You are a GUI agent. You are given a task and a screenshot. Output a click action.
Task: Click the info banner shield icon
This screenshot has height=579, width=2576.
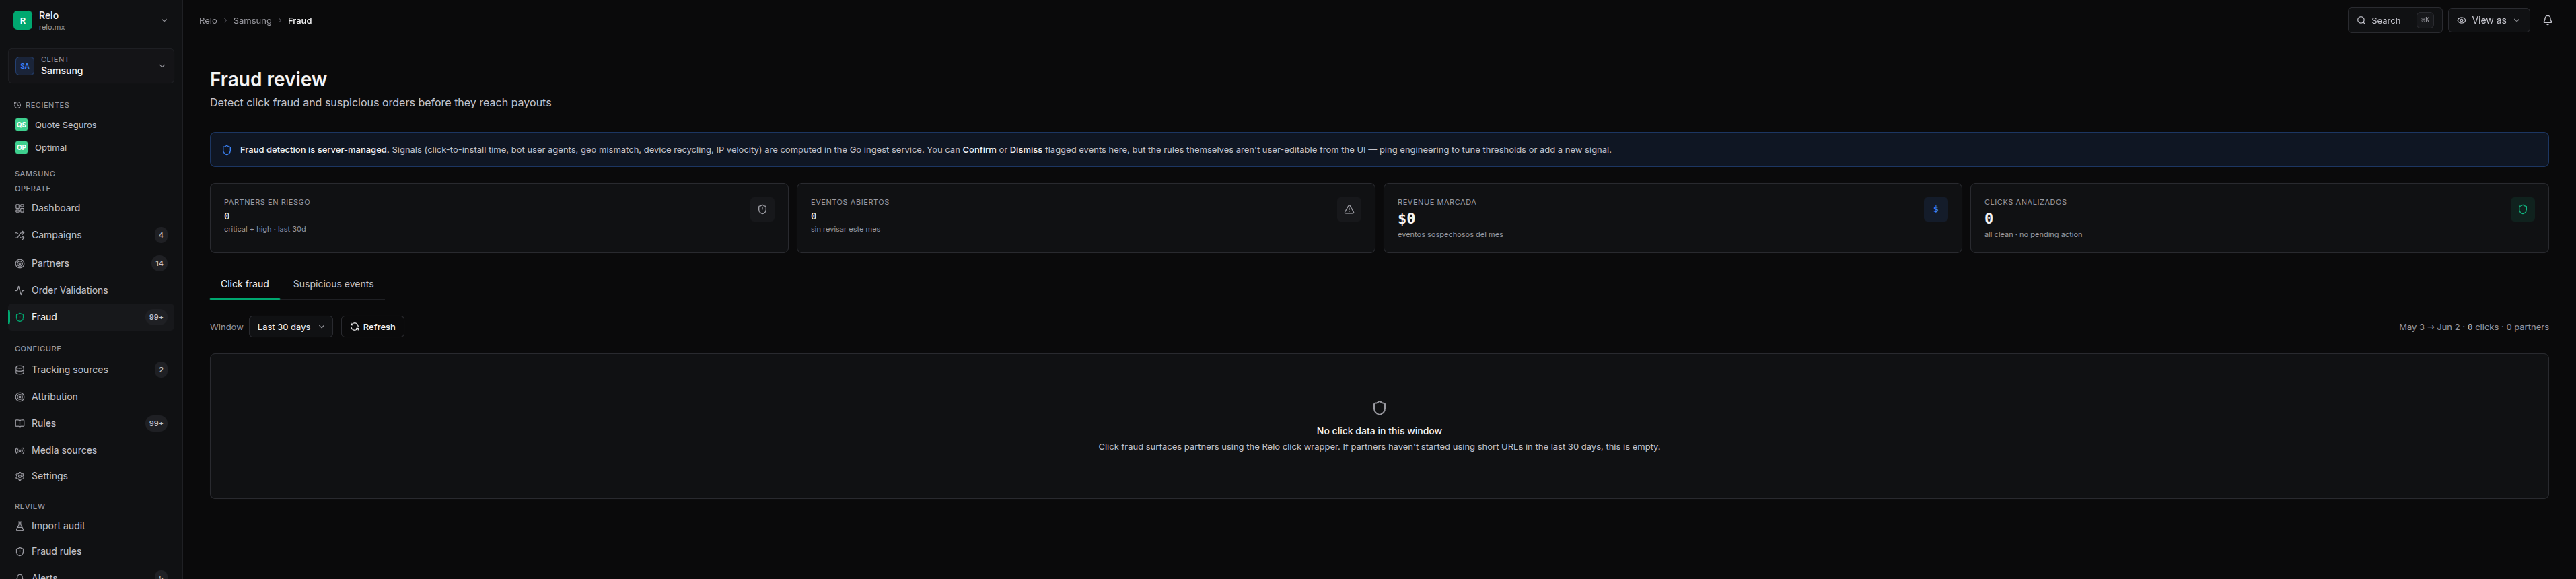point(227,150)
